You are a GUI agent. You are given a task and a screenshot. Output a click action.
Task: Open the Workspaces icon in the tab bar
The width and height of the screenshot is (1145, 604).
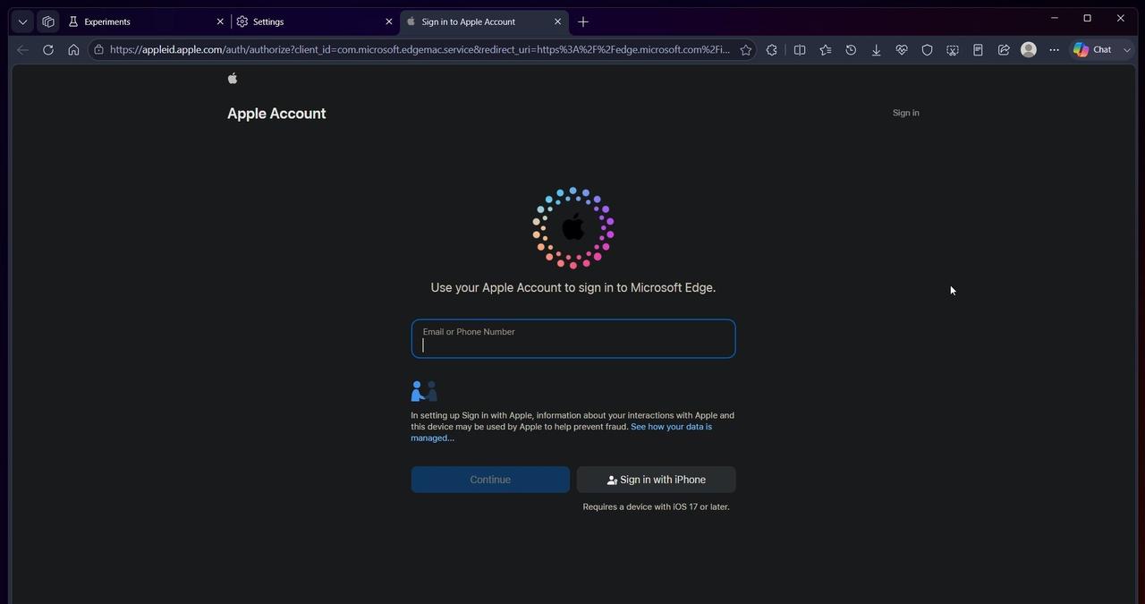tap(48, 21)
